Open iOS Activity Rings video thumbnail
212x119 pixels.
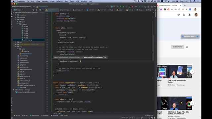180,103
